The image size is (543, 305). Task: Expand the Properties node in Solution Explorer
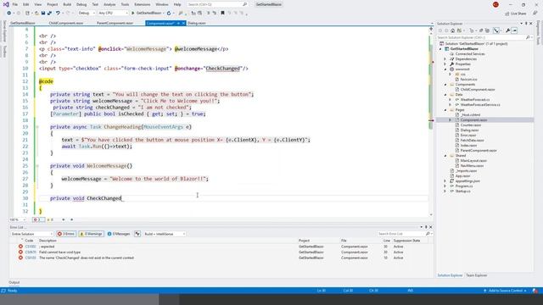pos(445,64)
